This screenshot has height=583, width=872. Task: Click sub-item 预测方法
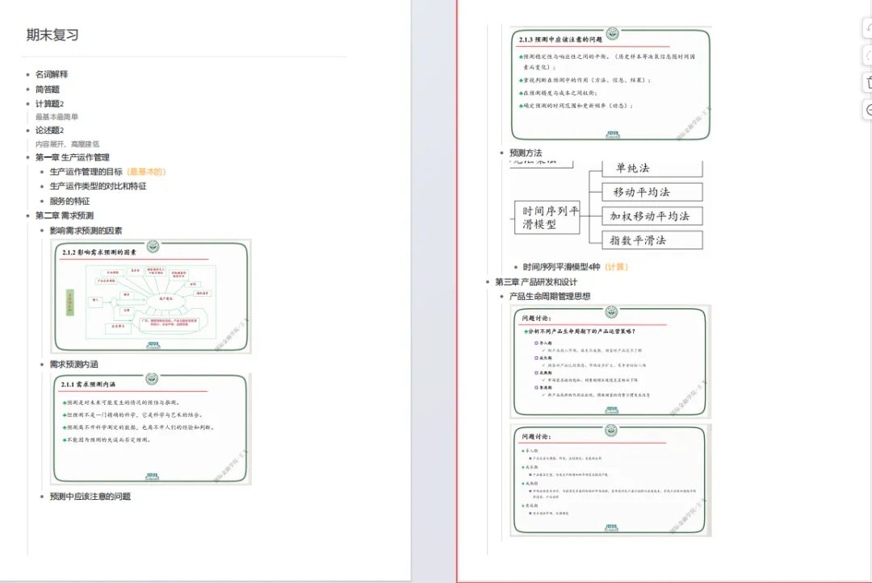click(526, 153)
